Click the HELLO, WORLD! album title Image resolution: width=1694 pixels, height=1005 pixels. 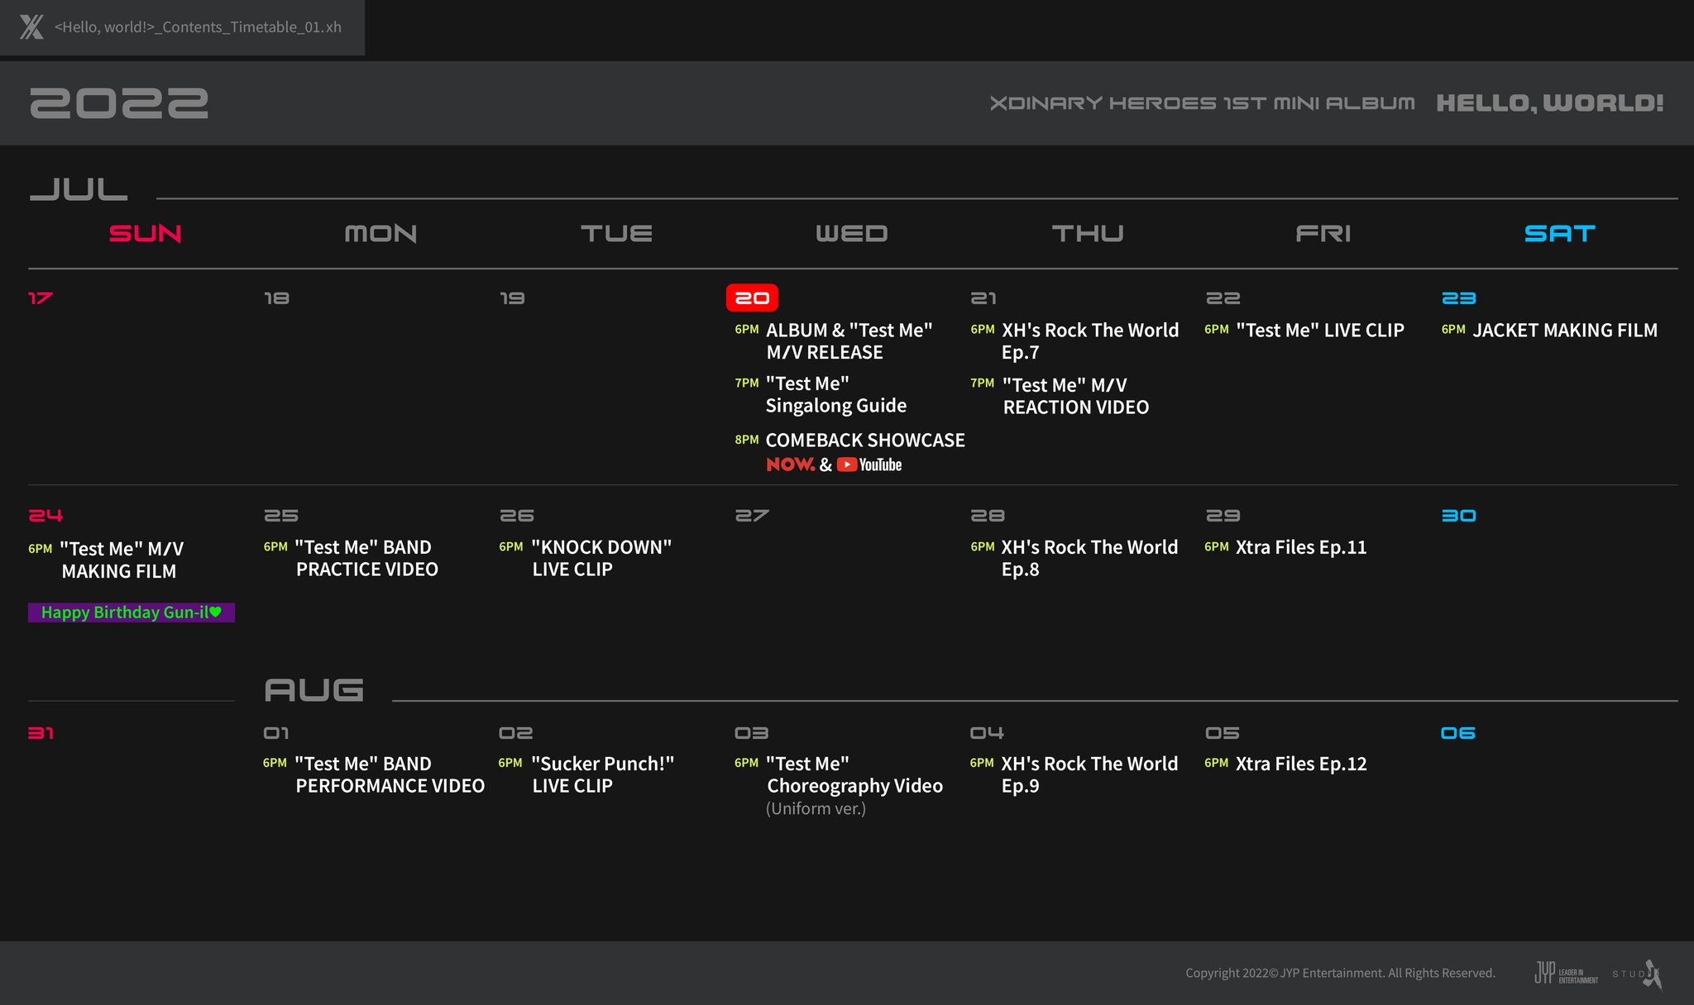(1549, 103)
